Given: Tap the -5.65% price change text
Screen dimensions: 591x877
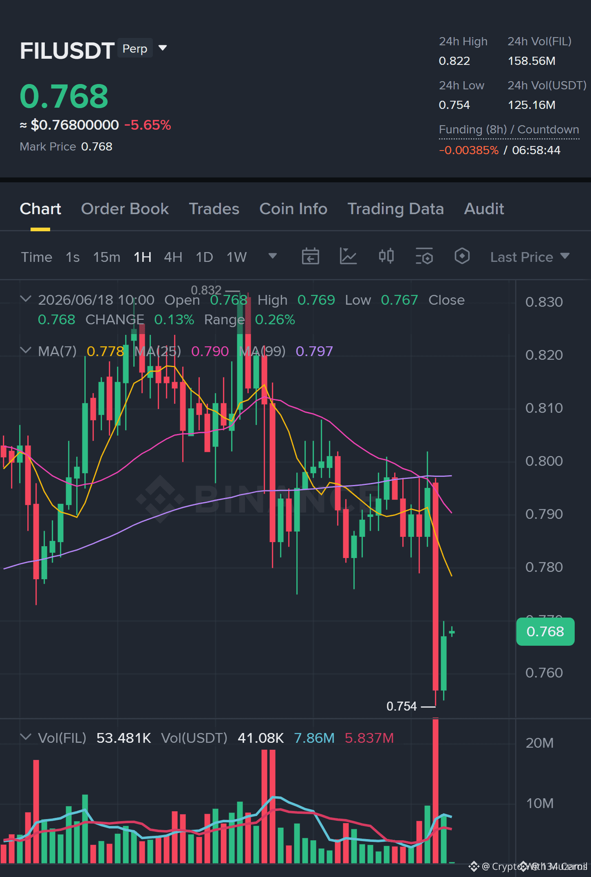Looking at the screenshot, I should [x=148, y=125].
